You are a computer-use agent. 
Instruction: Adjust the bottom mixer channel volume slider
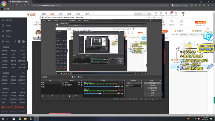(100, 93)
